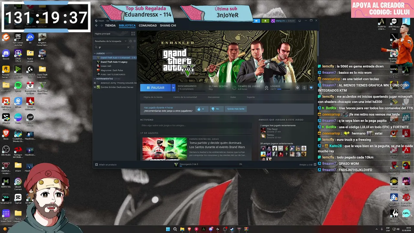The width and height of the screenshot is (414, 233).
Task: Open Discord desktop shortcut
Action: coord(6,54)
